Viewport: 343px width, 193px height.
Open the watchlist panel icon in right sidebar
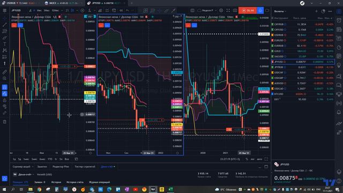339,12
